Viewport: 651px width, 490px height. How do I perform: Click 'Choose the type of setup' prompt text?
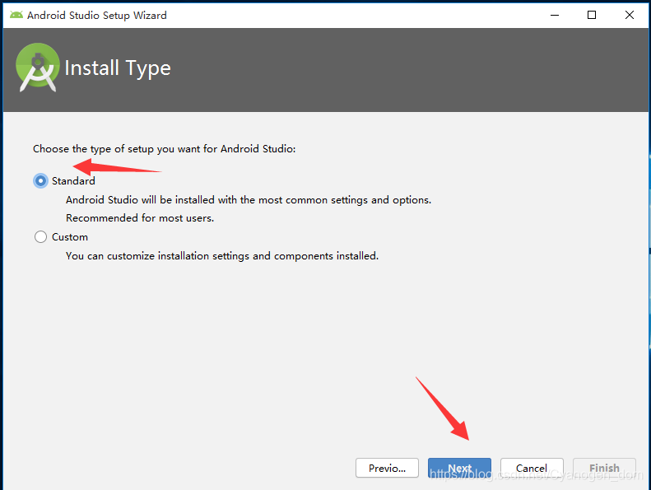(165, 149)
